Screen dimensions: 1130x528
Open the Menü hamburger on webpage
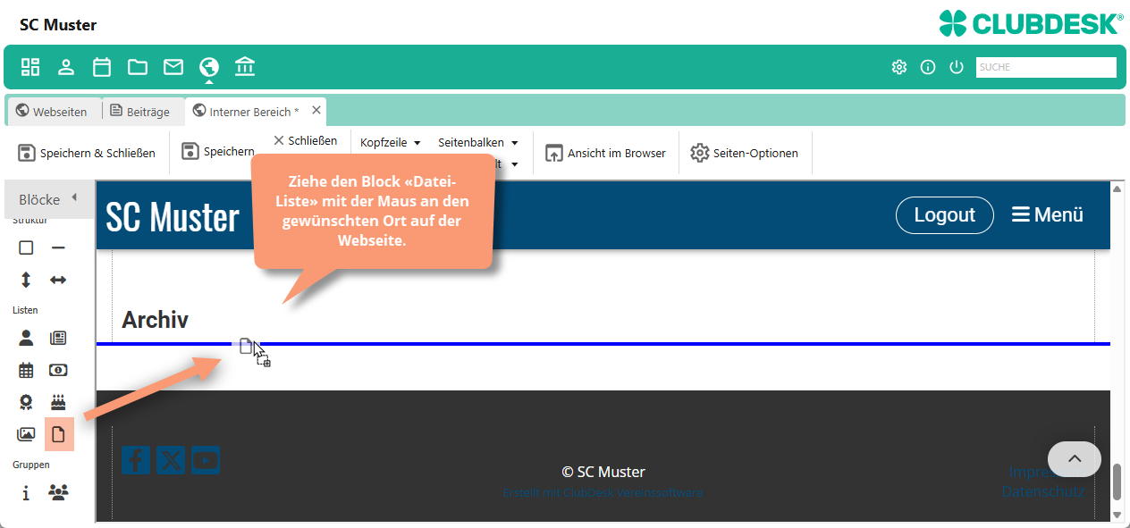tap(1047, 214)
